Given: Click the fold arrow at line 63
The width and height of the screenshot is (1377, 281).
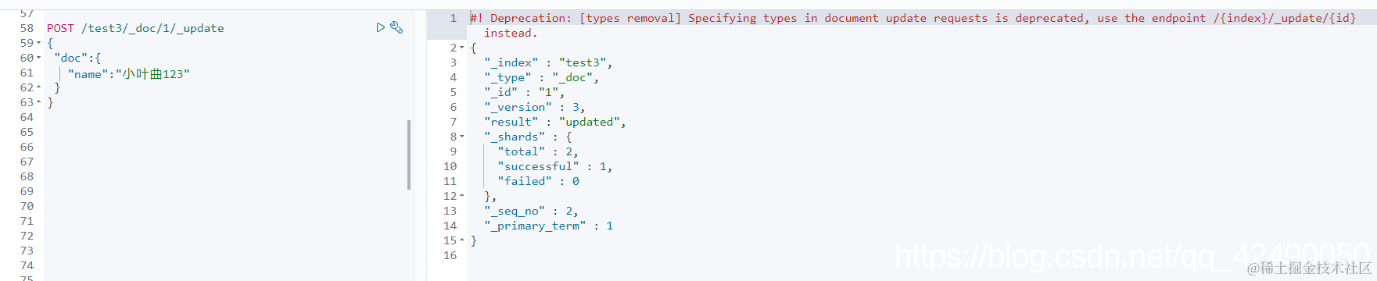Looking at the screenshot, I should coord(39,102).
